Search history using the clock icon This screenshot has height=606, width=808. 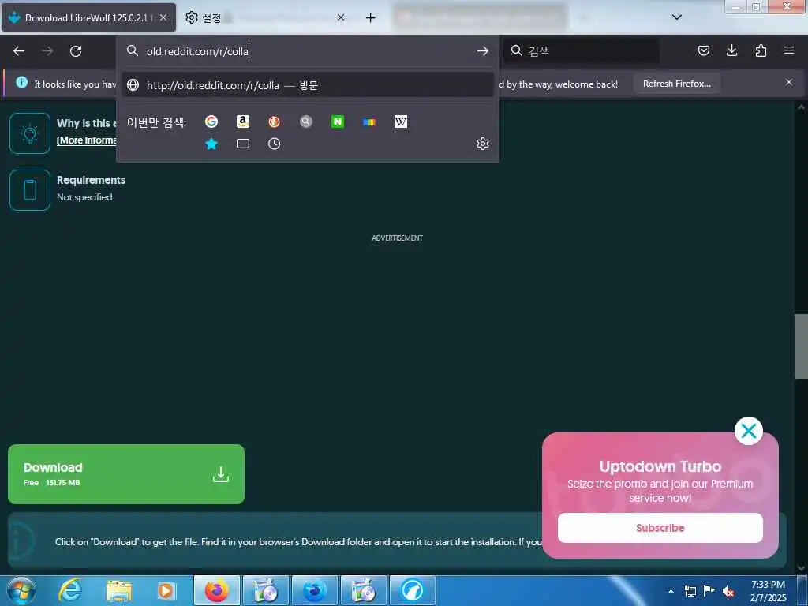pos(274,144)
